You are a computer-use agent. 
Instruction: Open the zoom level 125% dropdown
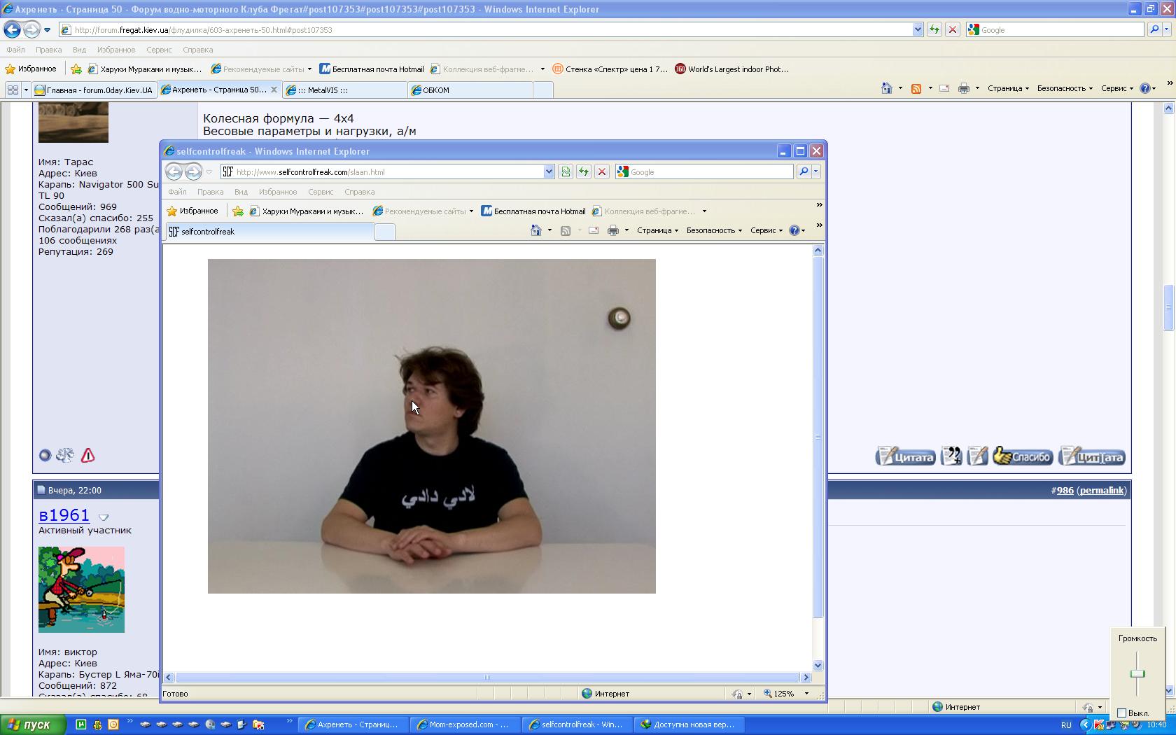tap(806, 694)
